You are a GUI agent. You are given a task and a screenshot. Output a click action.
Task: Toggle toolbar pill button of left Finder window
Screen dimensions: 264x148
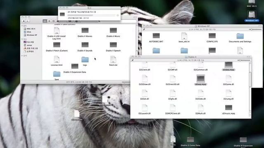[135, 17]
